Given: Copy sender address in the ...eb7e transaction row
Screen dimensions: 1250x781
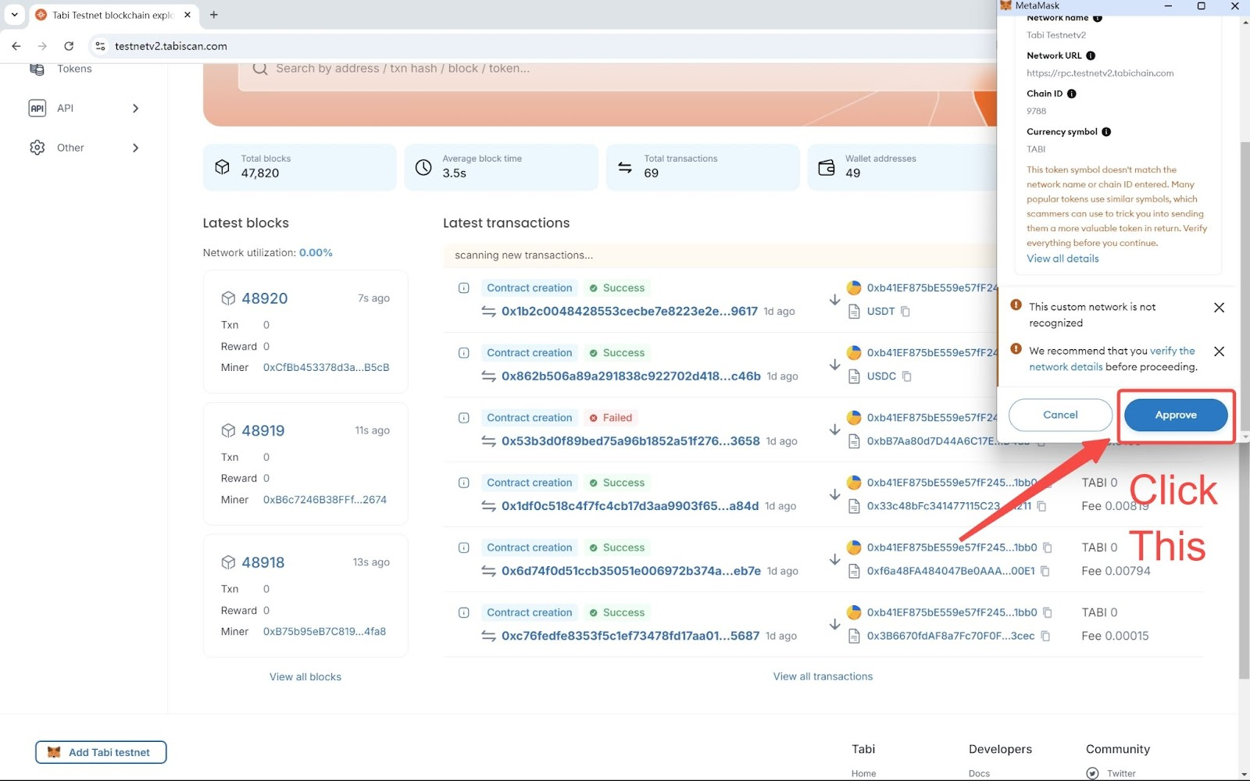Looking at the screenshot, I should coord(1048,547).
